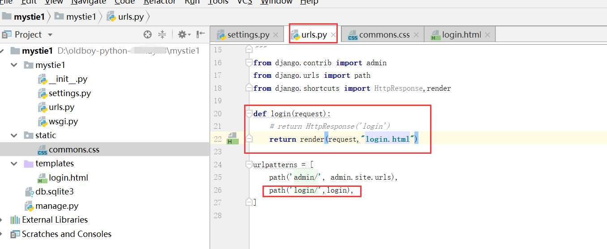Click path('login/',login) code line
Viewport: 607px width, 249px height.
click(311, 190)
